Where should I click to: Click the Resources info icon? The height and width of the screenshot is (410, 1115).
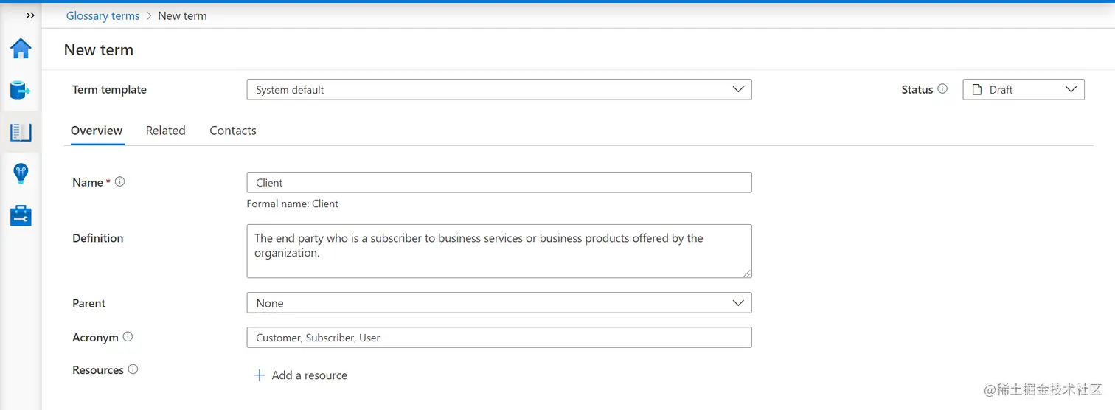[133, 369]
